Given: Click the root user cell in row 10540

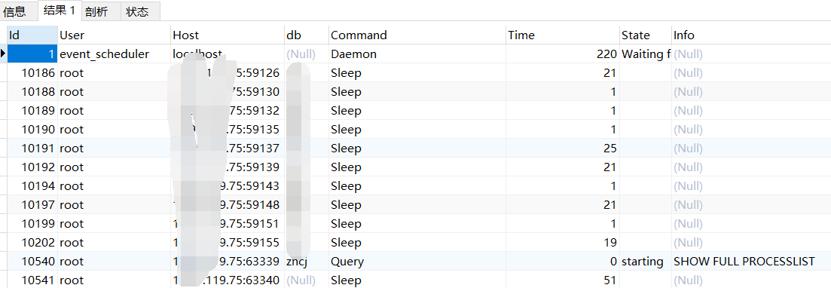Looking at the screenshot, I should click(x=114, y=261).
